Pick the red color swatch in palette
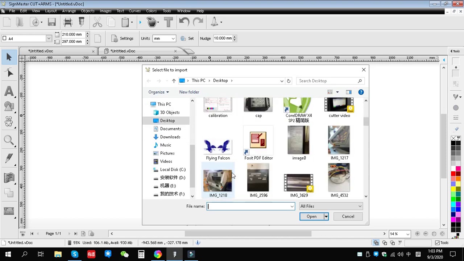The width and height of the screenshot is (464, 261). [x=453, y=174]
